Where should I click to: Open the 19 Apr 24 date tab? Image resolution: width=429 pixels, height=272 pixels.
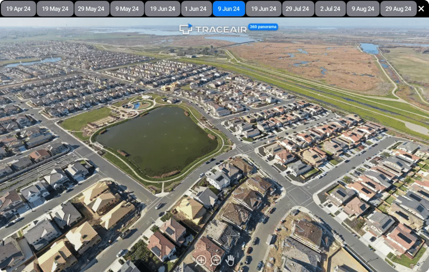point(18,9)
